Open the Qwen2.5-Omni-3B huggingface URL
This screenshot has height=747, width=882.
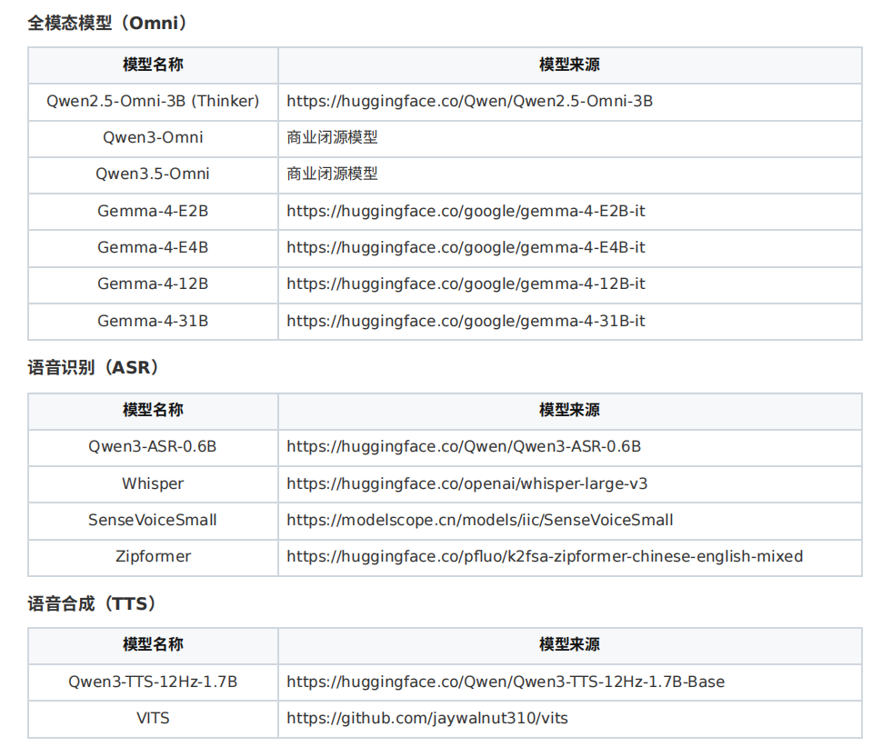470,101
